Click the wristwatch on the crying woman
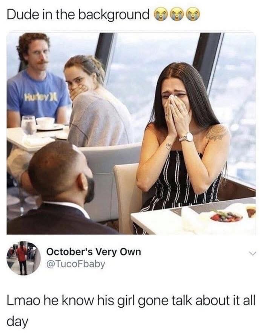264x333 pixels. click(187, 137)
